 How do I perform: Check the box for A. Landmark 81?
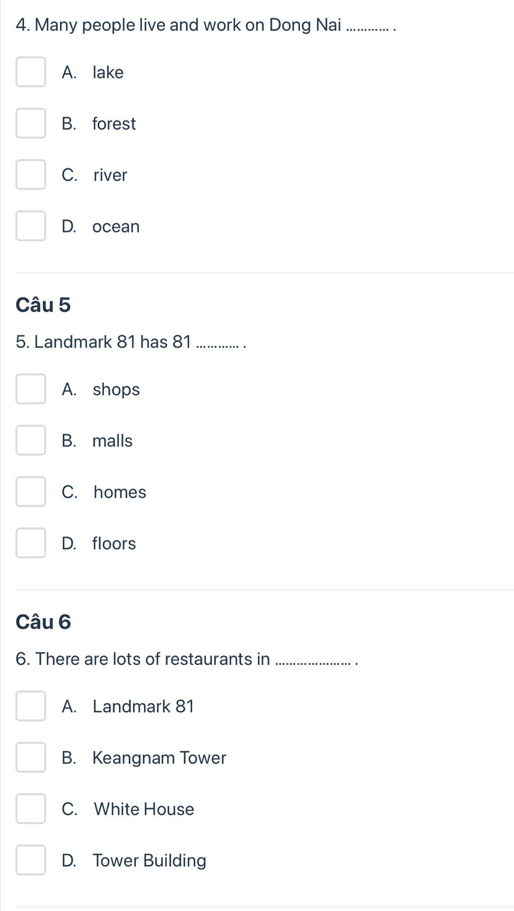[31, 706]
